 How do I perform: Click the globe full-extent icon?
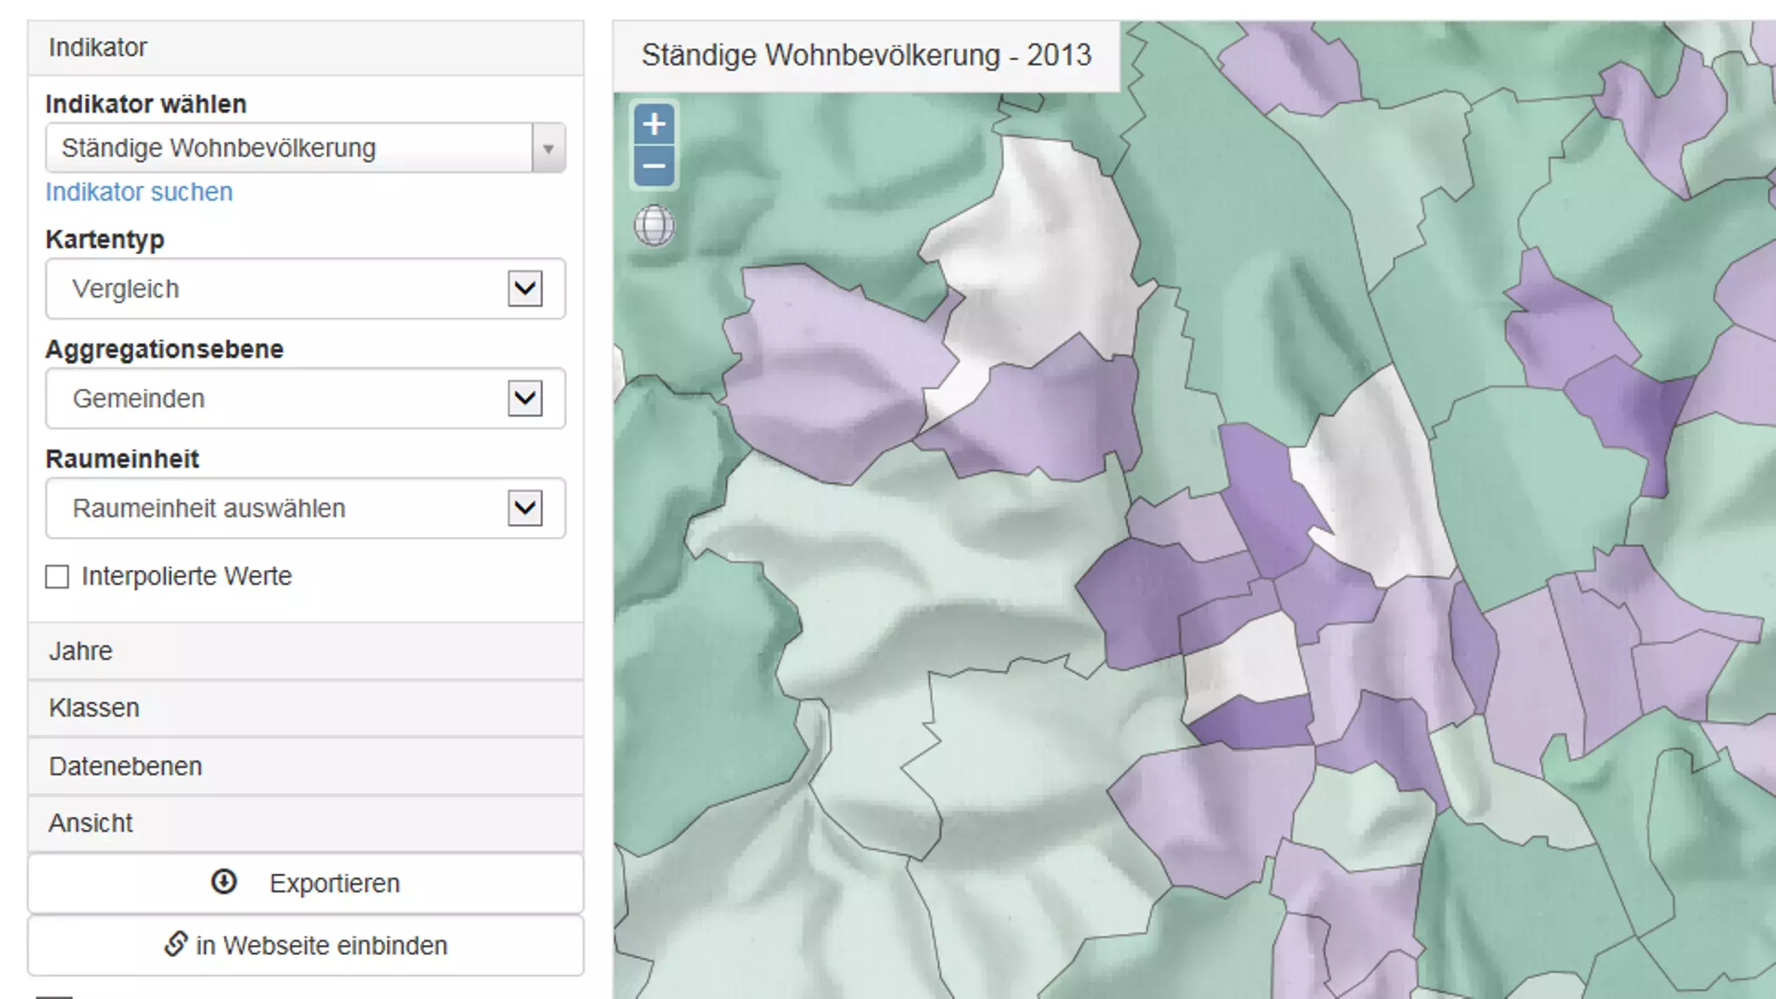655,226
